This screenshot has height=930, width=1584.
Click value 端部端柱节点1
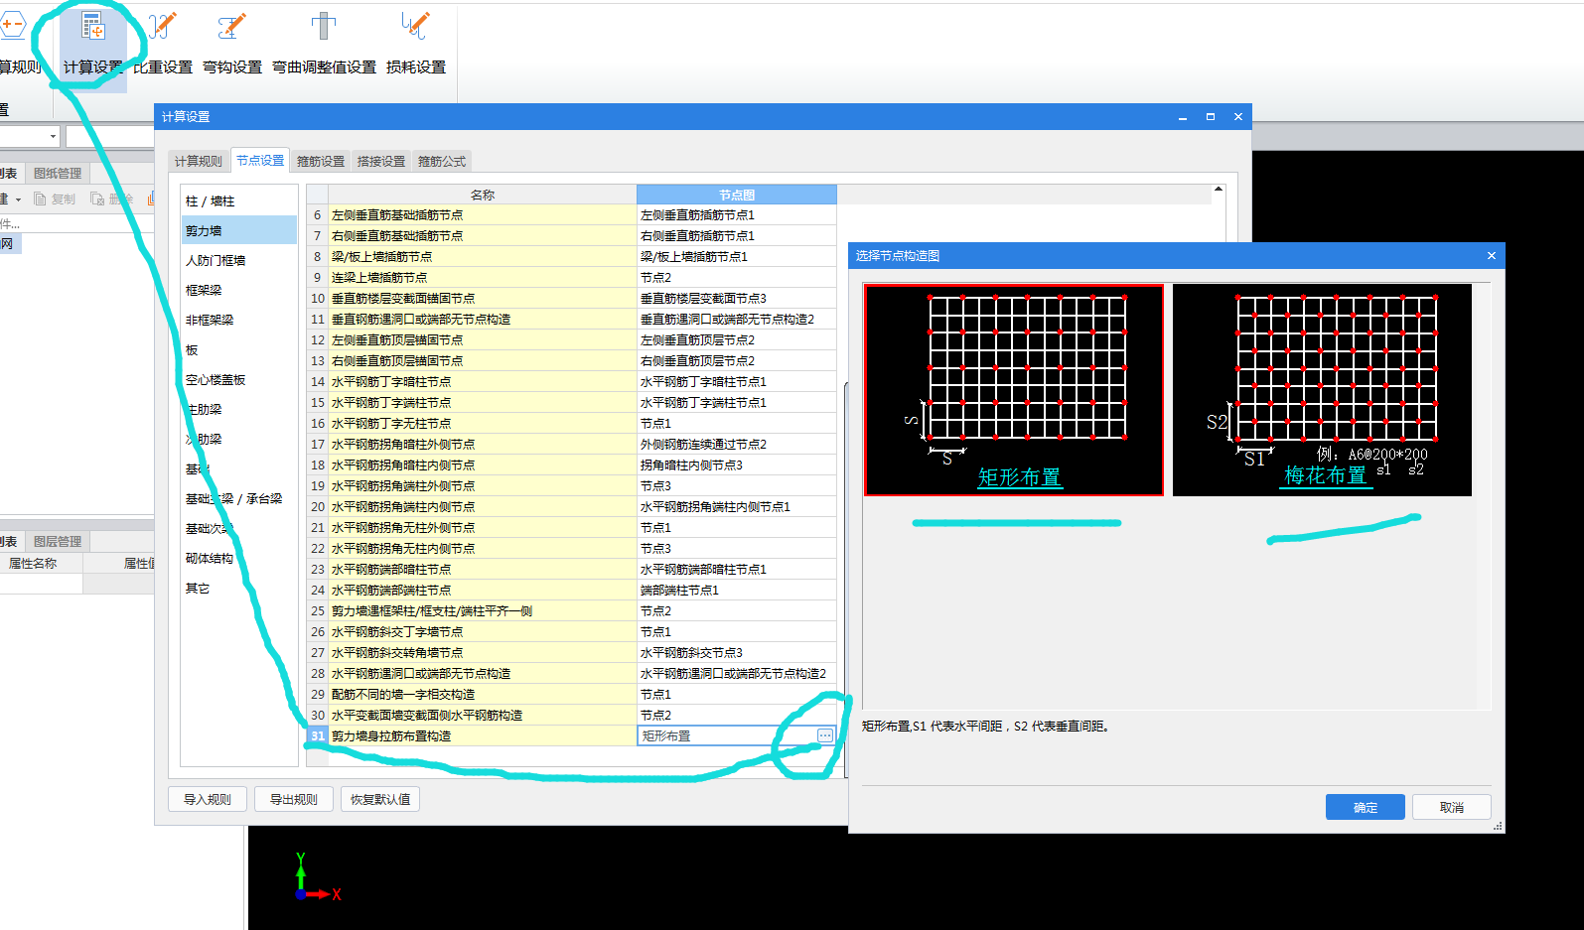coord(737,590)
